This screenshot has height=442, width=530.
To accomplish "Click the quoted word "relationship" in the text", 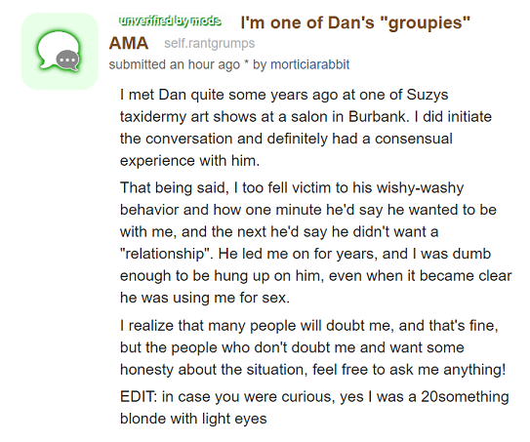I will pos(167,254).
